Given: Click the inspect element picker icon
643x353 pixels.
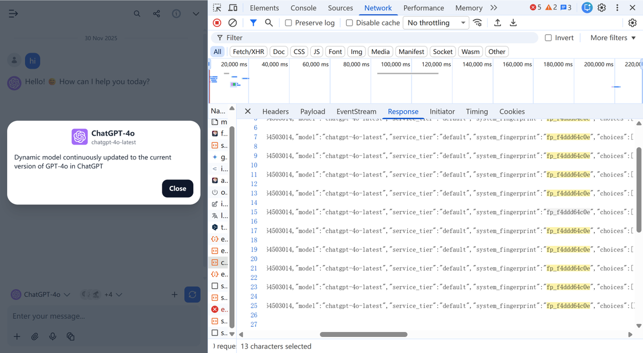Looking at the screenshot, I should tap(217, 8).
